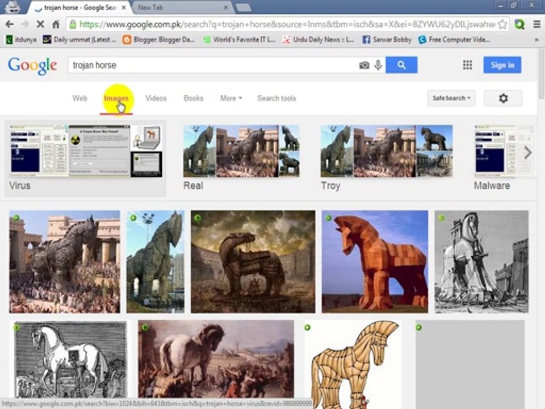Open the SafeSearch dropdown
This screenshot has height=409, width=545.
[451, 98]
